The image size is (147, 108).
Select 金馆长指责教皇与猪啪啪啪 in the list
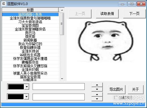coord(30,18)
